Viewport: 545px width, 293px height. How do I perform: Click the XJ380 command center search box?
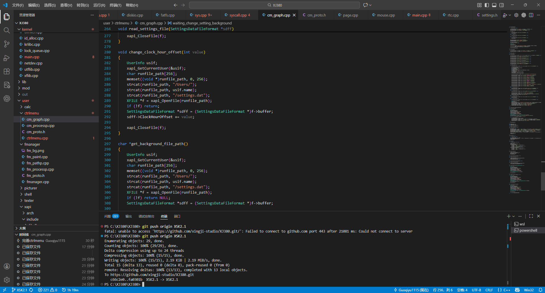point(274,5)
